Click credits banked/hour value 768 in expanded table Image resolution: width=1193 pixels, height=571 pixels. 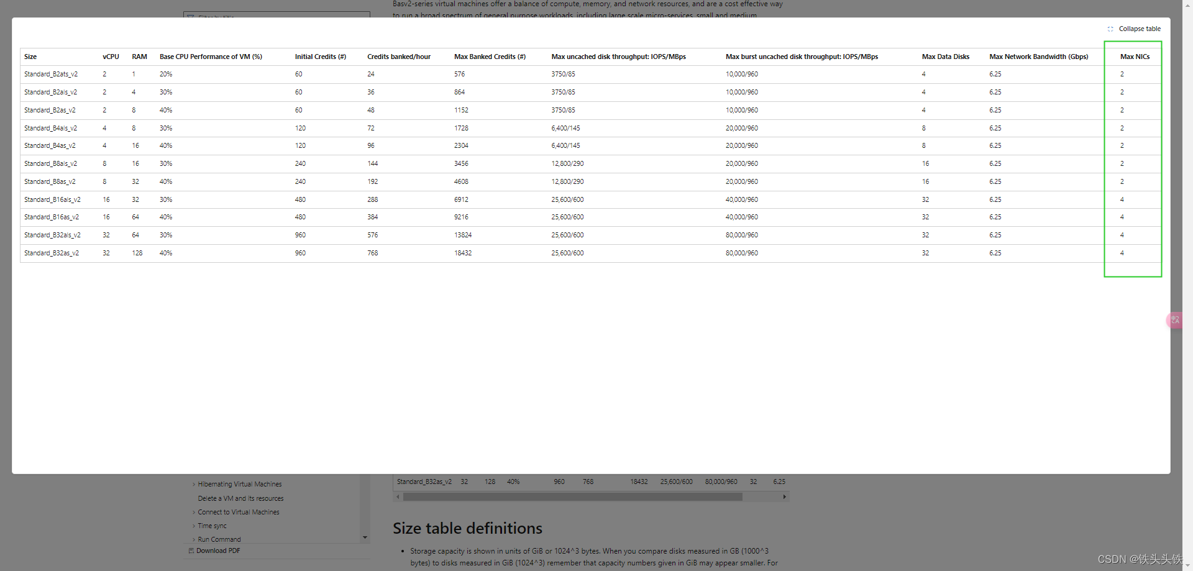click(372, 253)
